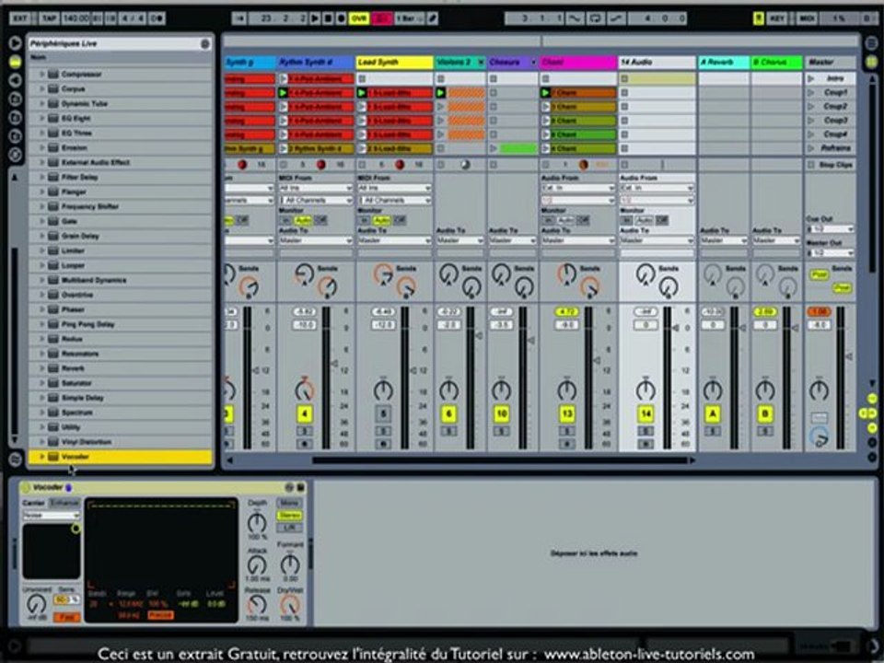Set Lead Synth monitor to Auto
The image size is (884, 663).
(x=381, y=220)
